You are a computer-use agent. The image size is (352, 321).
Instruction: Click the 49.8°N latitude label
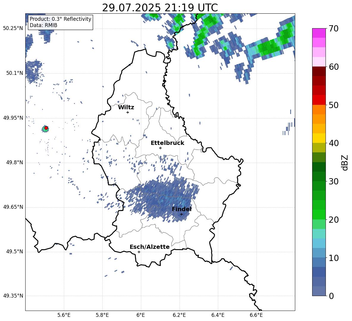pyautogui.click(x=15, y=162)
